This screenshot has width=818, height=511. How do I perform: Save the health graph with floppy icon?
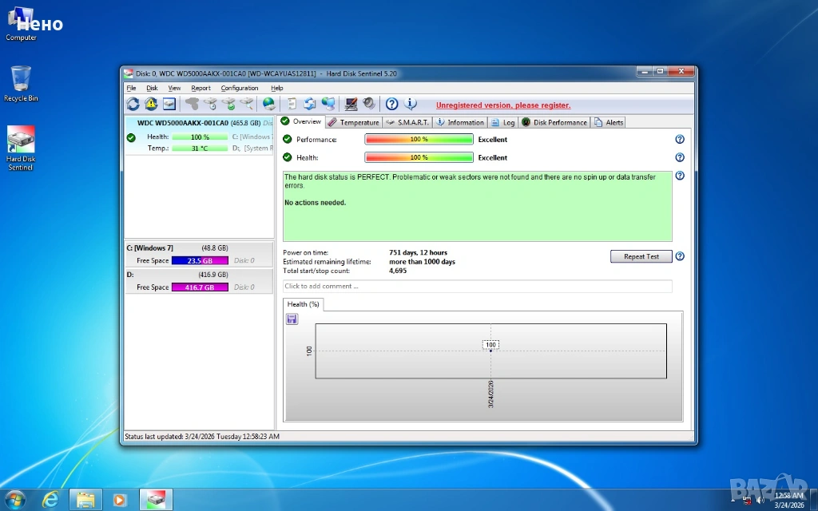click(x=292, y=319)
